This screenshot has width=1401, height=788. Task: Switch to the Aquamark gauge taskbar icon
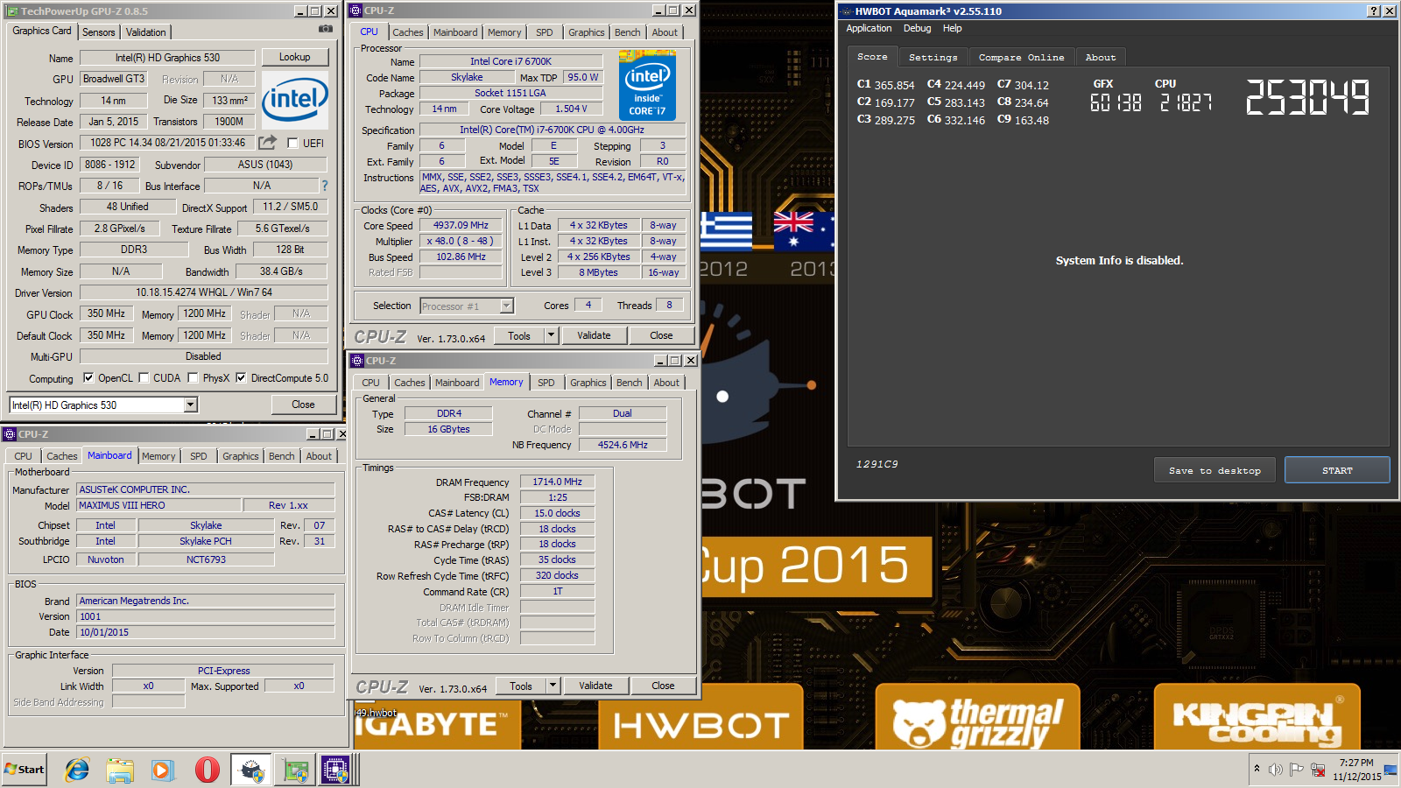pos(252,770)
